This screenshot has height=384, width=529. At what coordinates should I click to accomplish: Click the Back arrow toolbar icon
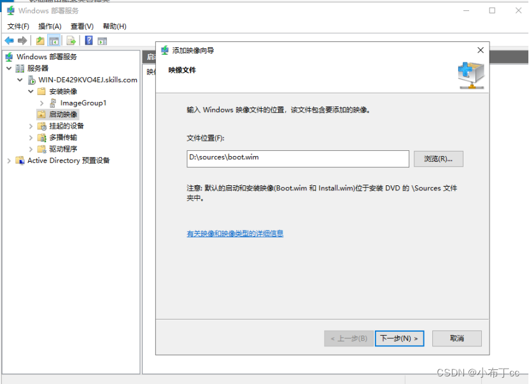pyautogui.click(x=9, y=41)
